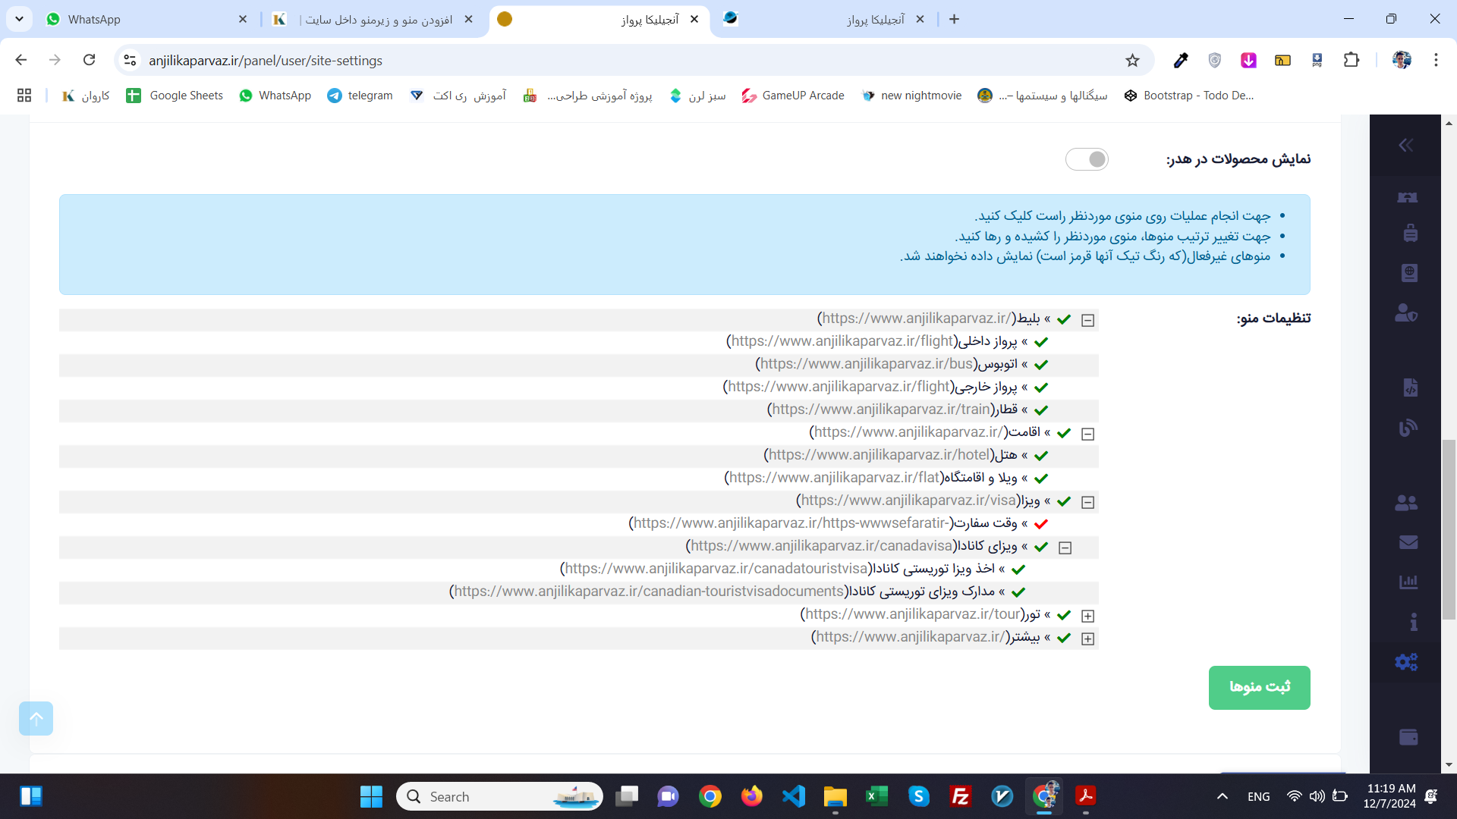The height and width of the screenshot is (819, 1457).
Task: Open the envelope messages icon in sidebar
Action: click(x=1408, y=542)
